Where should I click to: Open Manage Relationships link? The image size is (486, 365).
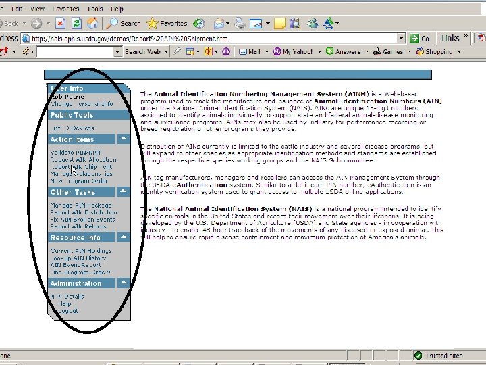coord(82,174)
